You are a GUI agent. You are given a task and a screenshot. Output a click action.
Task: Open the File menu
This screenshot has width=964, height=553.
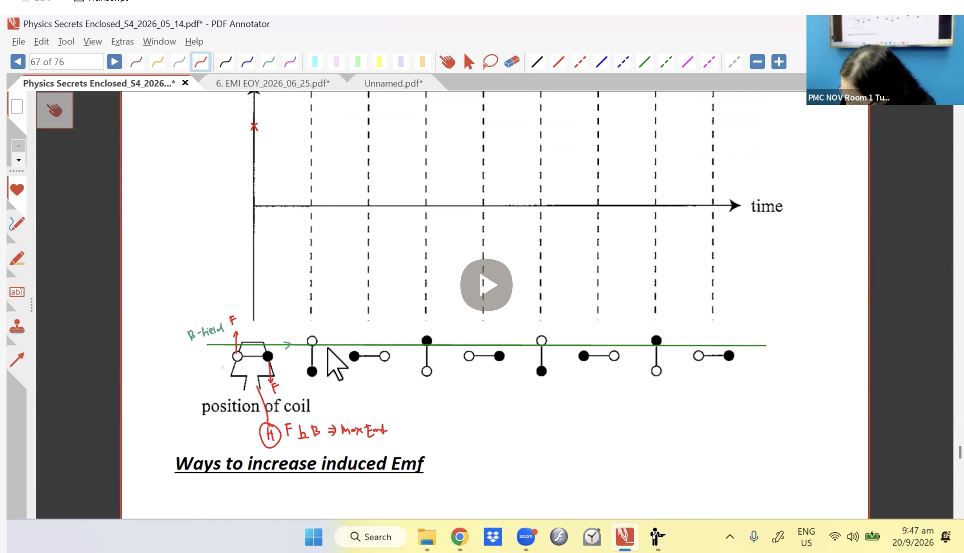(x=18, y=42)
